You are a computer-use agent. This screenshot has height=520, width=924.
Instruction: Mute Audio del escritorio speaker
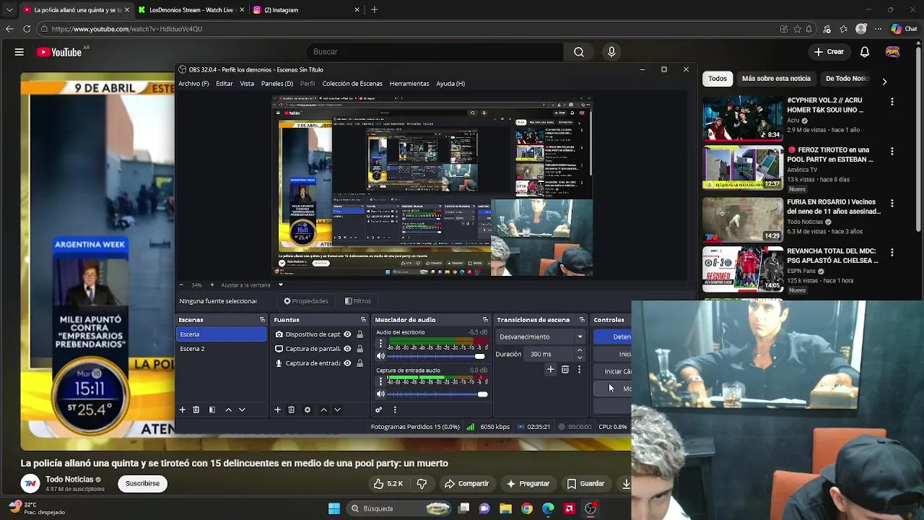(381, 356)
